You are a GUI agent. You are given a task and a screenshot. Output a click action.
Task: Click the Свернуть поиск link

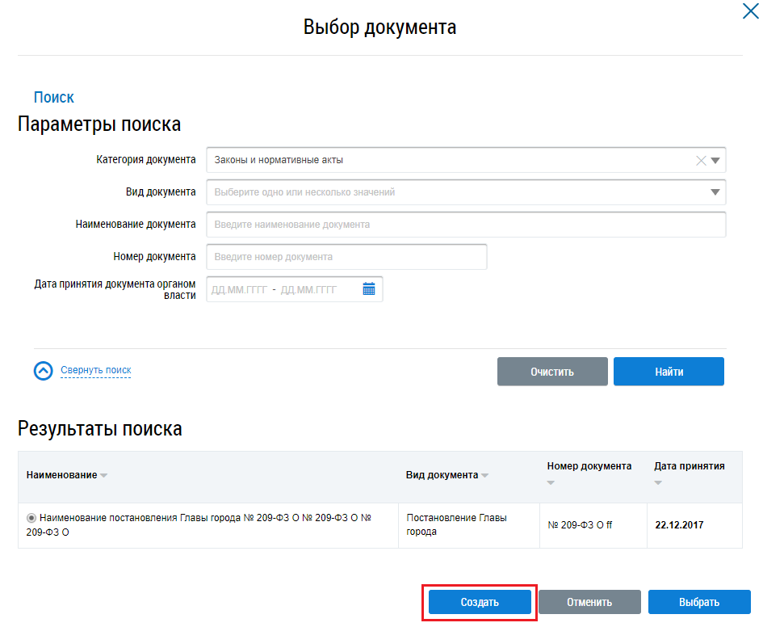tap(95, 371)
